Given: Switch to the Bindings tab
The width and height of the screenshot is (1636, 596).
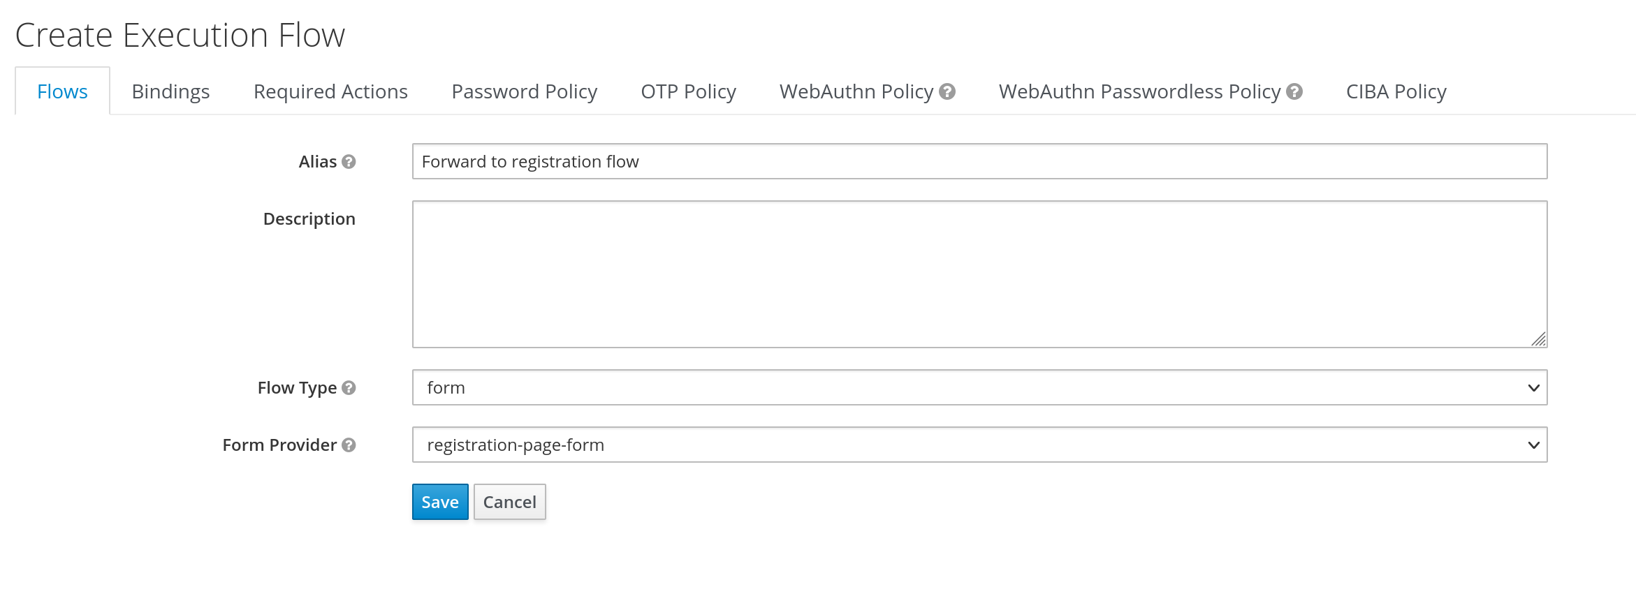Looking at the screenshot, I should (x=170, y=91).
